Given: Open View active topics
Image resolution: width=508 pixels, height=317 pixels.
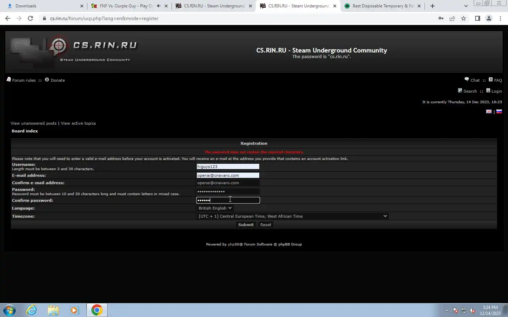Looking at the screenshot, I should (78, 123).
